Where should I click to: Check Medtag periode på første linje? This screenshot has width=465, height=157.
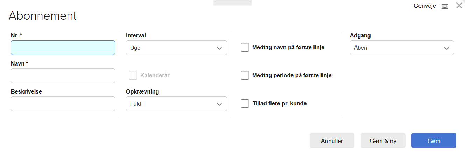(245, 75)
